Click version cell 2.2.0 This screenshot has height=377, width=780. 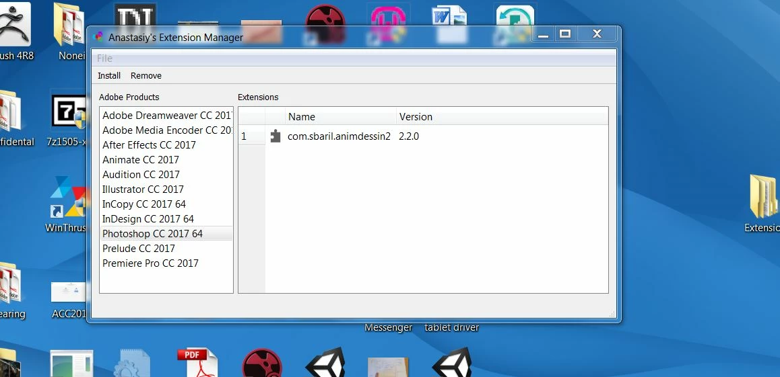tap(409, 136)
